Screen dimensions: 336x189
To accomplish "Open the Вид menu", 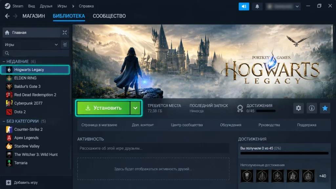I will pyautogui.click(x=31, y=6).
